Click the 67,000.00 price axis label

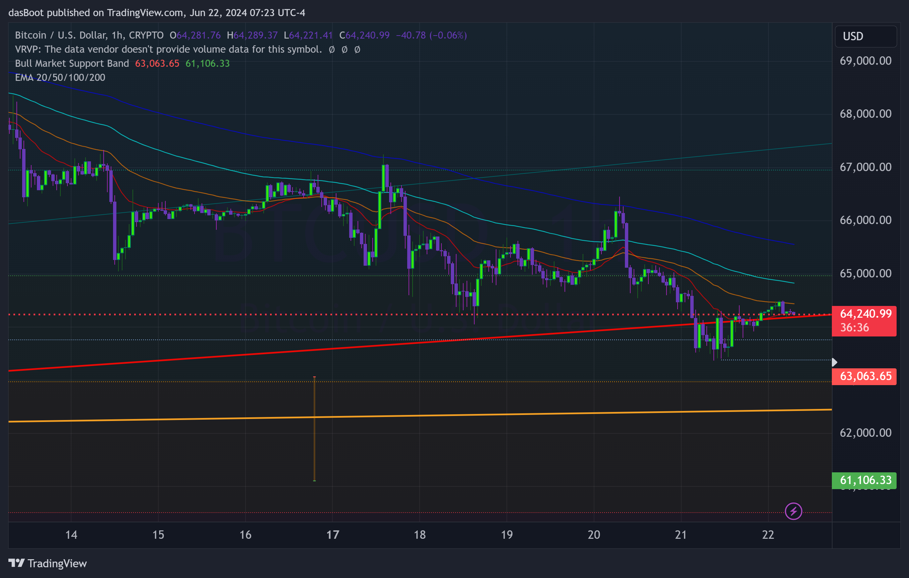(x=866, y=167)
